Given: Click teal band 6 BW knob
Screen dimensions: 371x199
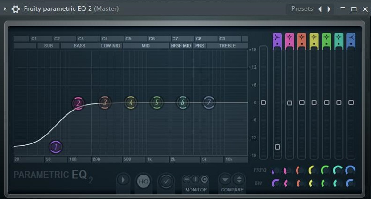Looking at the screenshot, I should pyautogui.click(x=338, y=183).
